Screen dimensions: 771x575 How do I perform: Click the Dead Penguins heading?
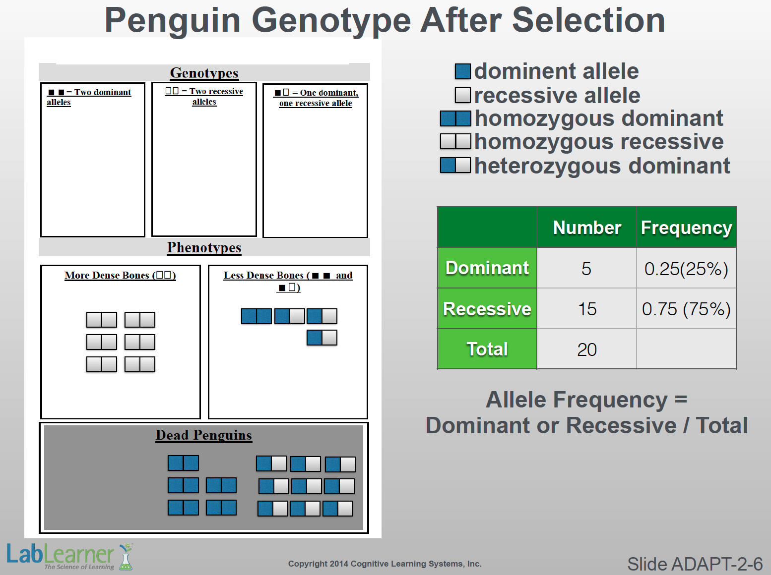click(x=203, y=435)
